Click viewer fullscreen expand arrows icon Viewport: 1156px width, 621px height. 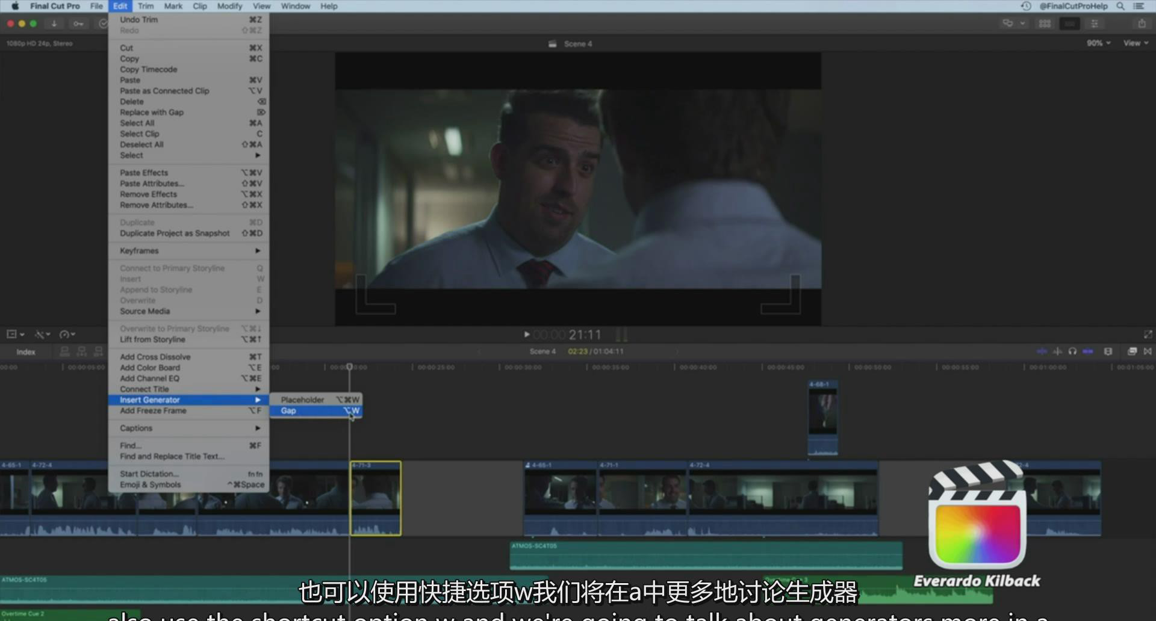pos(1148,335)
